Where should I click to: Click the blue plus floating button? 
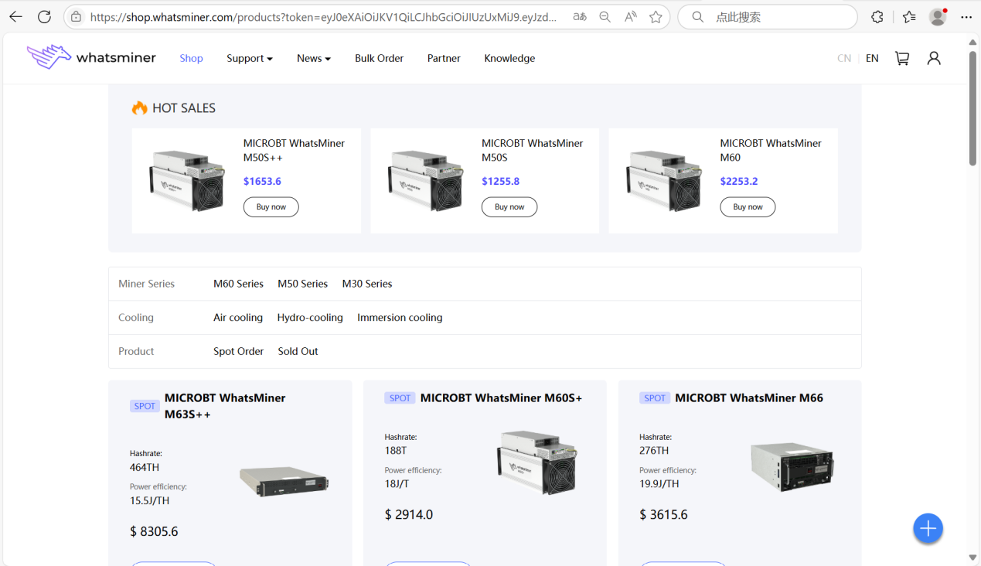tap(928, 528)
